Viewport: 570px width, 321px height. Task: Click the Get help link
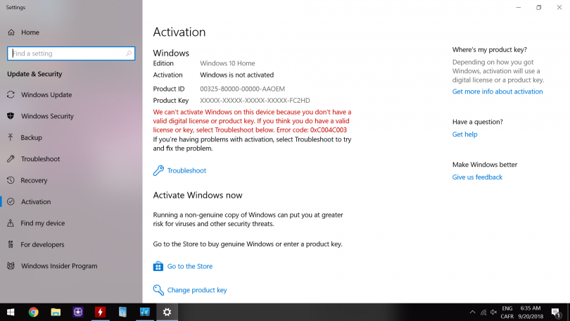tap(464, 134)
